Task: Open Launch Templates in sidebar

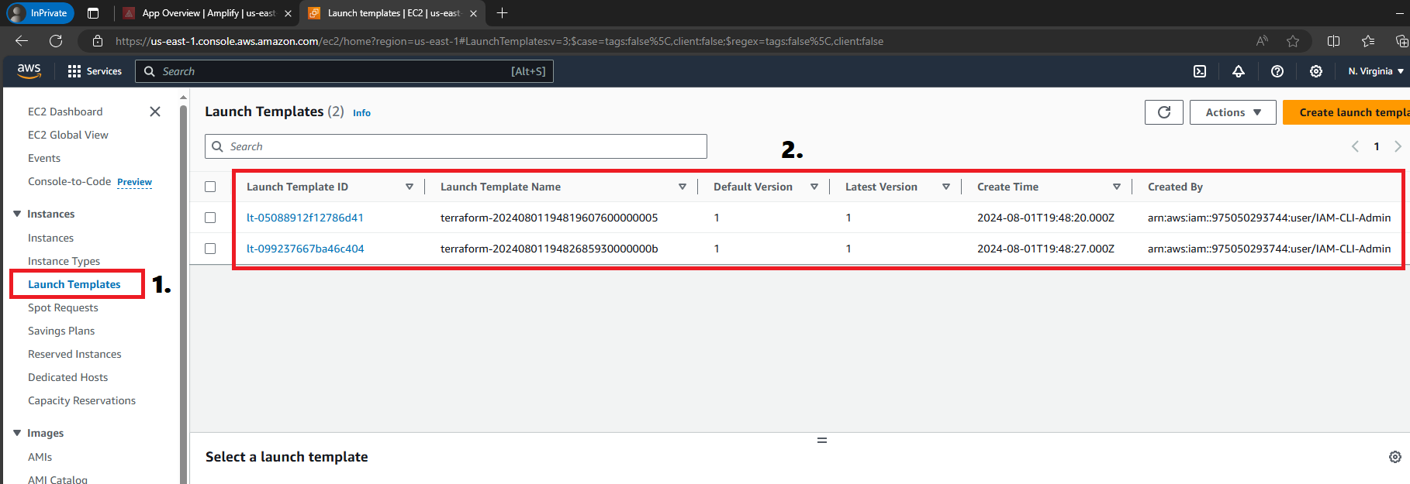Action: (74, 284)
